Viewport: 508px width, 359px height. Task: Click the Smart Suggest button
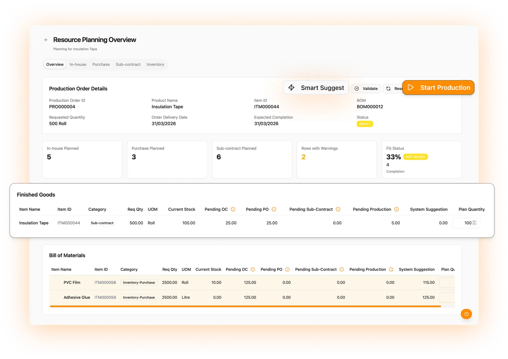[x=316, y=87]
